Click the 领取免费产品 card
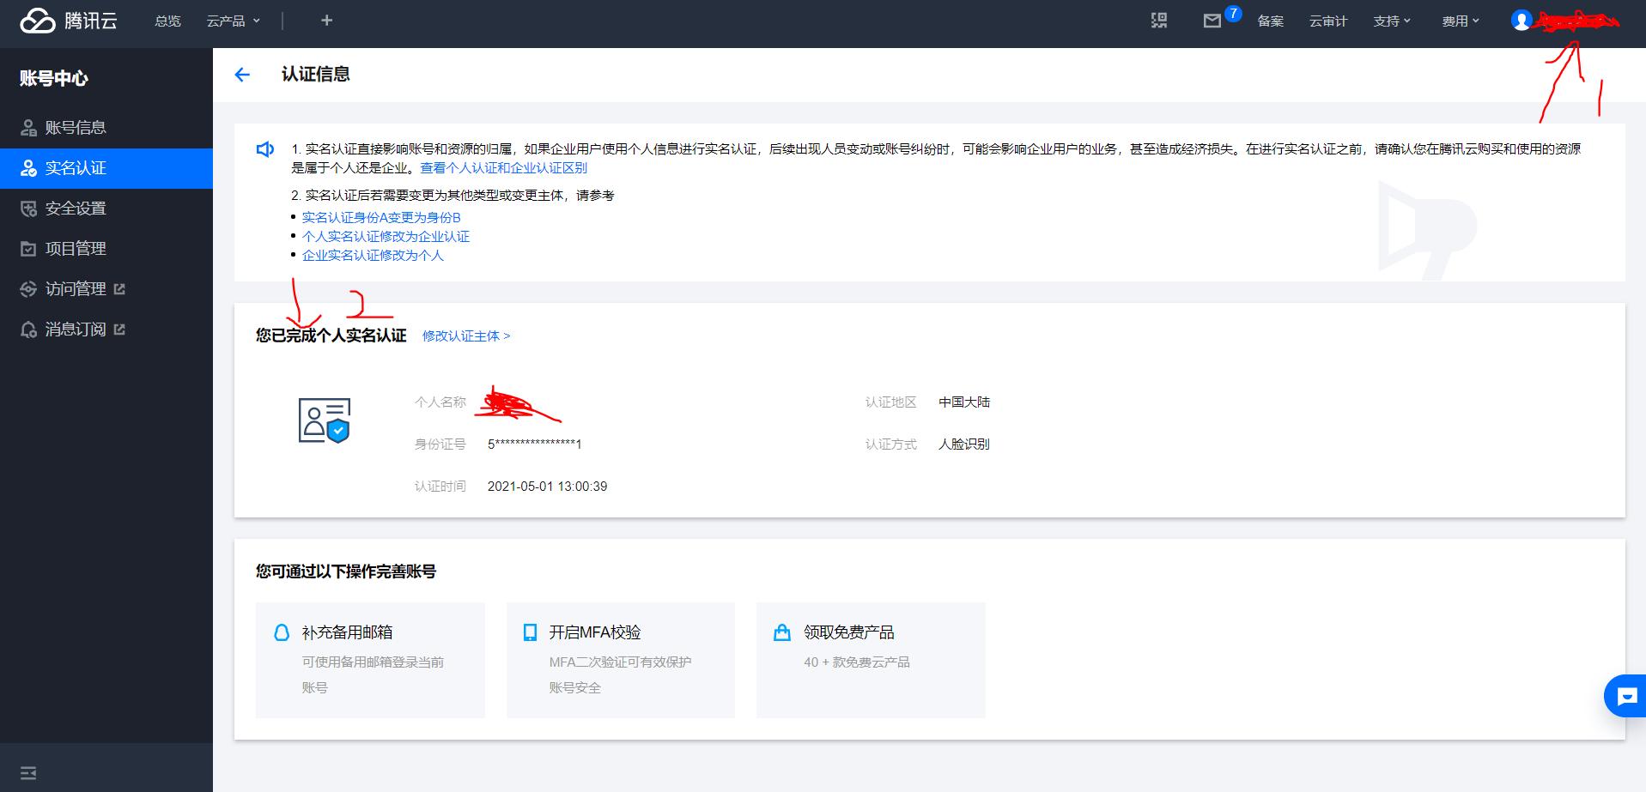 870,659
